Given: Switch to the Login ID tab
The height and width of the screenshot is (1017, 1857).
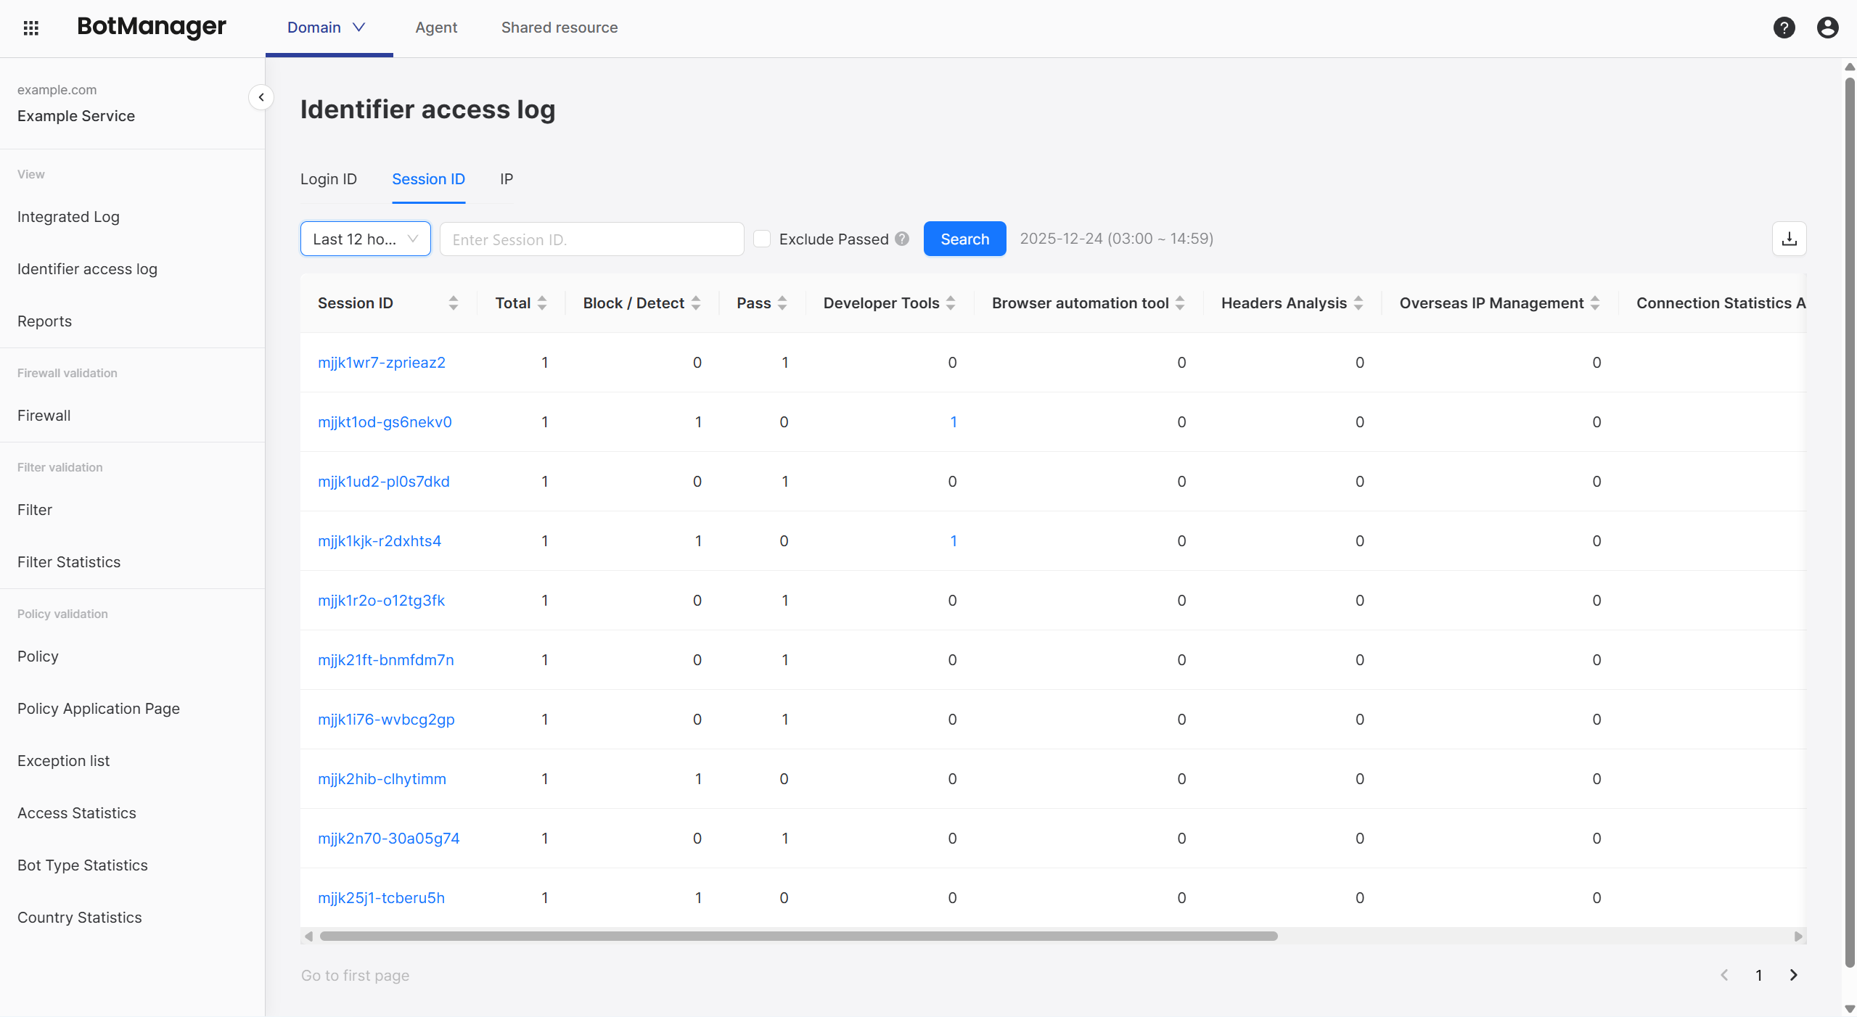Looking at the screenshot, I should pos(329,179).
